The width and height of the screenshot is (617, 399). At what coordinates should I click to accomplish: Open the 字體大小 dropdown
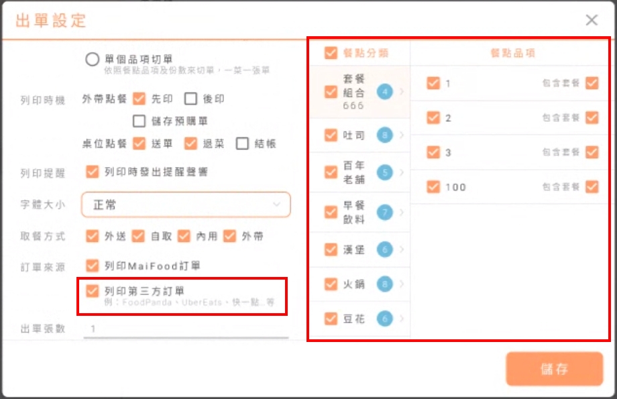coord(186,205)
